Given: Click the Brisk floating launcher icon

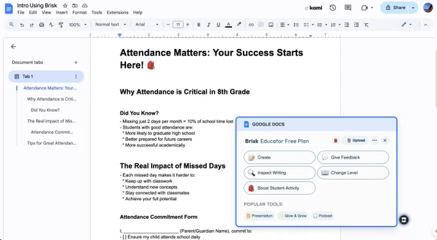Looking at the screenshot, I should [404, 219].
